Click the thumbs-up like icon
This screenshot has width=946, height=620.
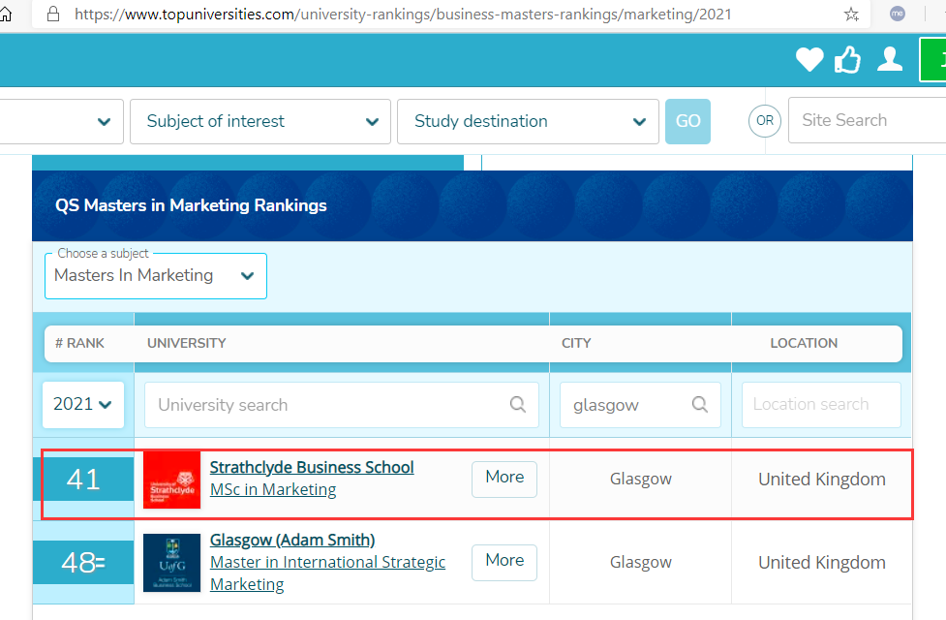(847, 60)
